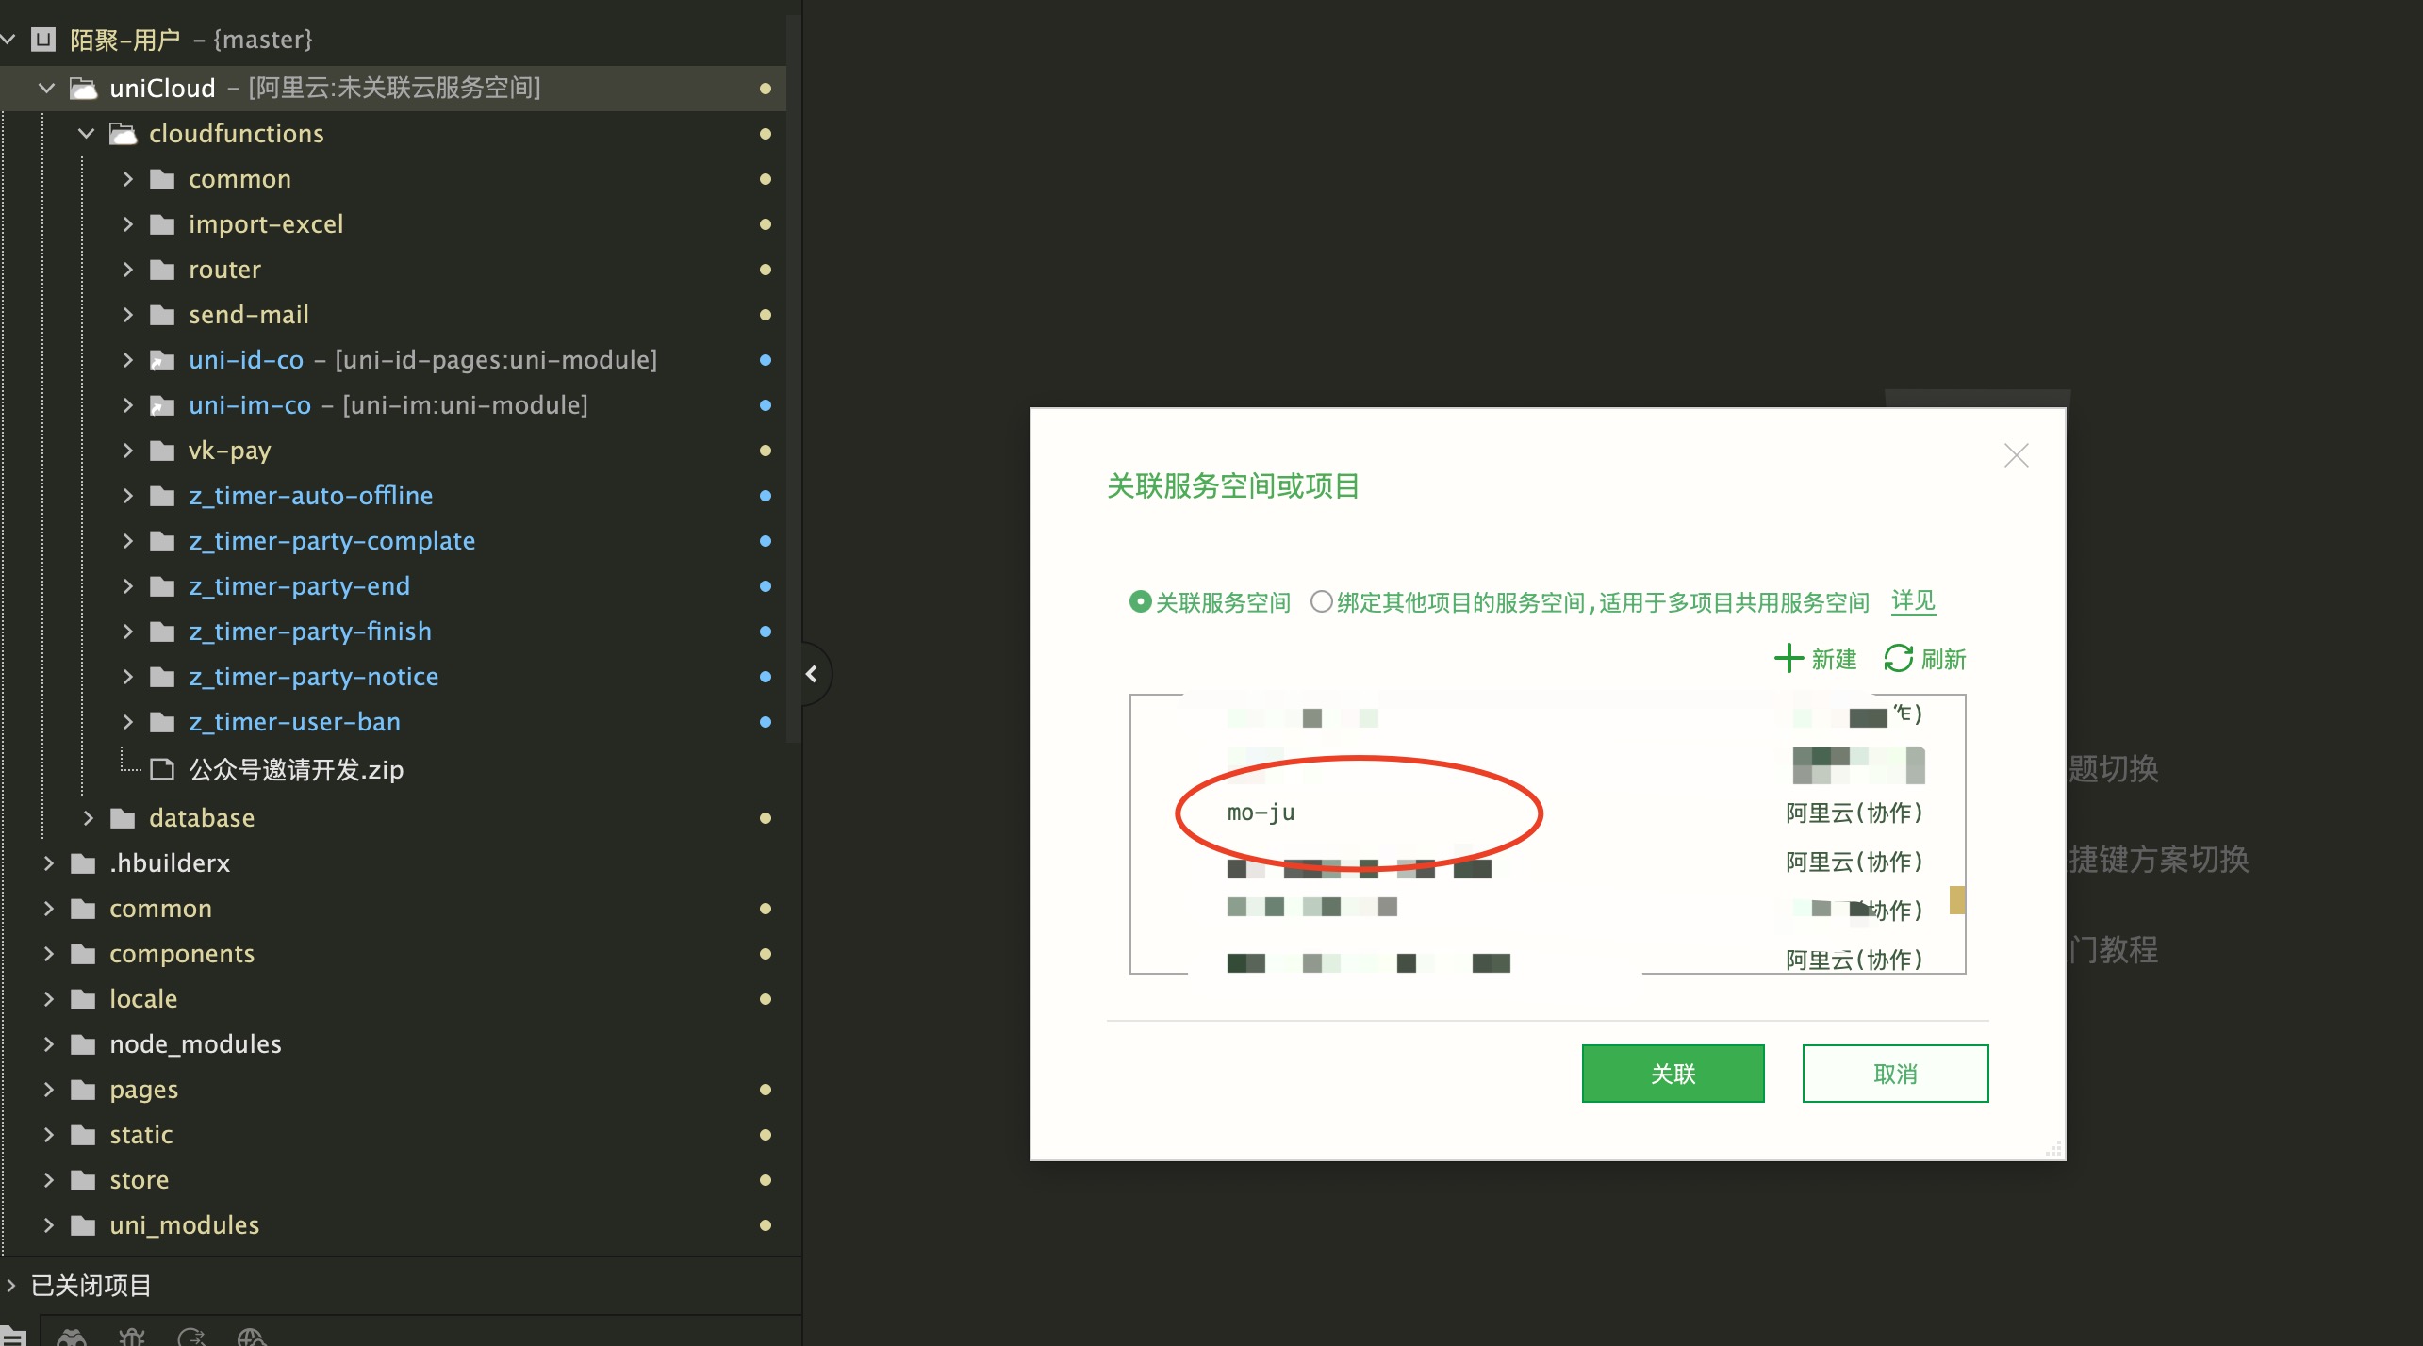2423x1346 pixels.
Task: Expand the router folder
Action: [x=127, y=270]
